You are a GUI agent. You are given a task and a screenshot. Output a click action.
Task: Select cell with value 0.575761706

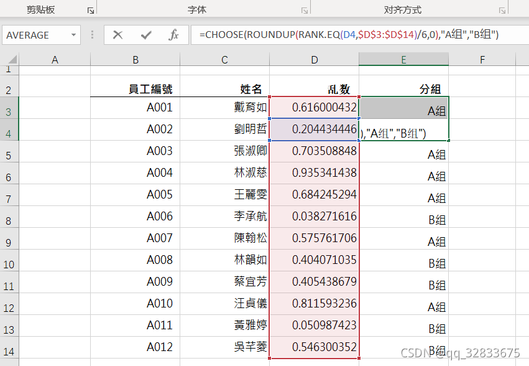[314, 238]
